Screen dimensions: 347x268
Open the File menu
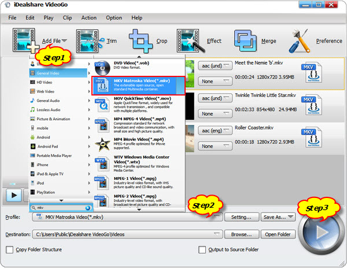pyautogui.click(x=12, y=18)
